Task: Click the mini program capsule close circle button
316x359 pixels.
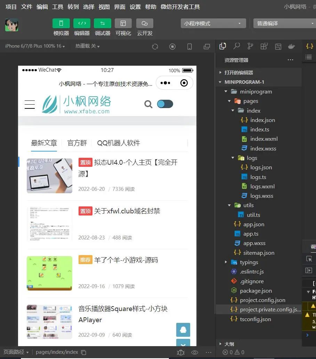Action: [184, 83]
